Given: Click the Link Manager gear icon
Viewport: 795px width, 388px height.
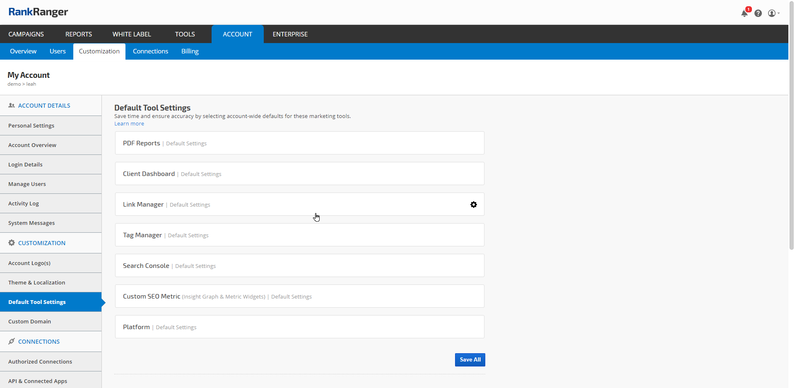Looking at the screenshot, I should 474,205.
